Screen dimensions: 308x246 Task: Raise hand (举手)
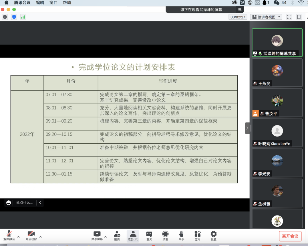(x=181, y=236)
